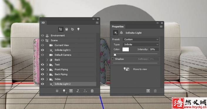Screen dimensions: 207x109
Task: Add new light from 3D panel bottom
Action: pyautogui.click(x=64, y=91)
